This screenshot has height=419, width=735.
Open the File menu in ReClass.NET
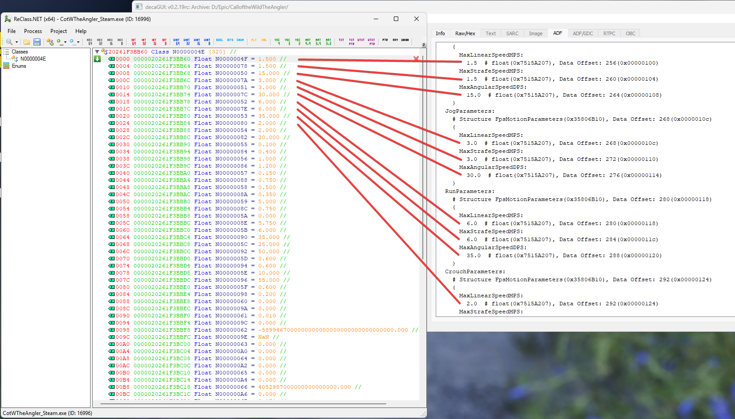pos(12,31)
